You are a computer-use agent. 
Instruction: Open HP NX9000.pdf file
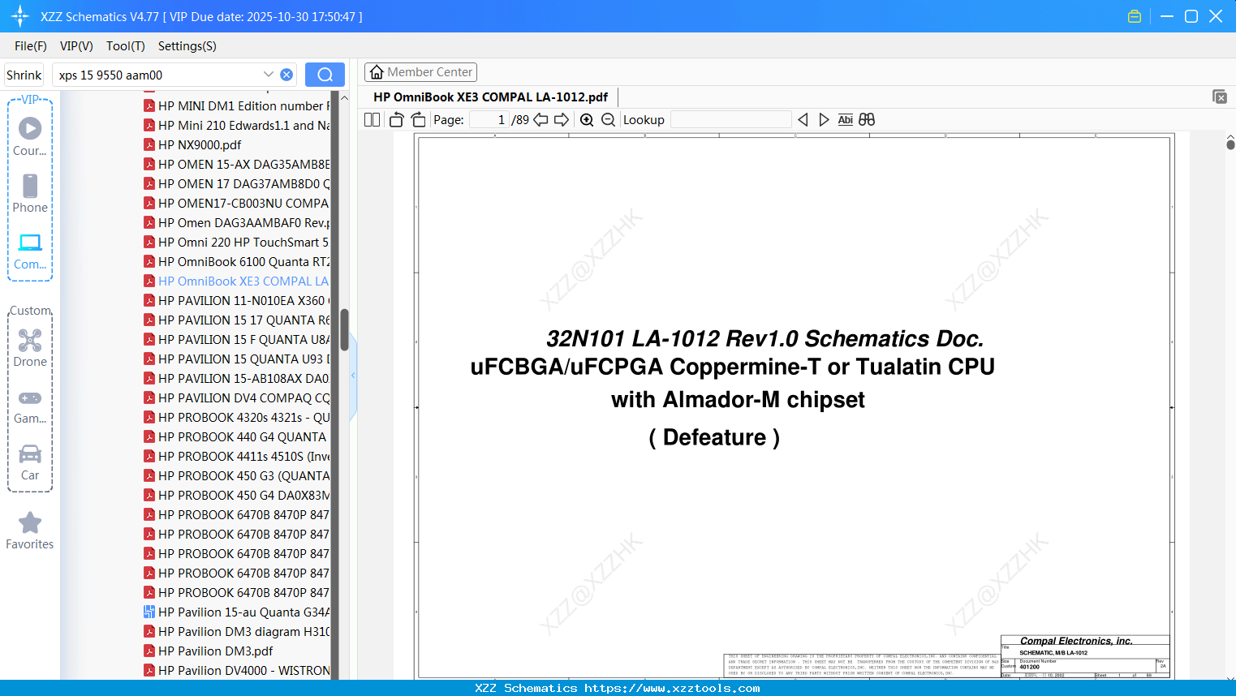[193, 144]
